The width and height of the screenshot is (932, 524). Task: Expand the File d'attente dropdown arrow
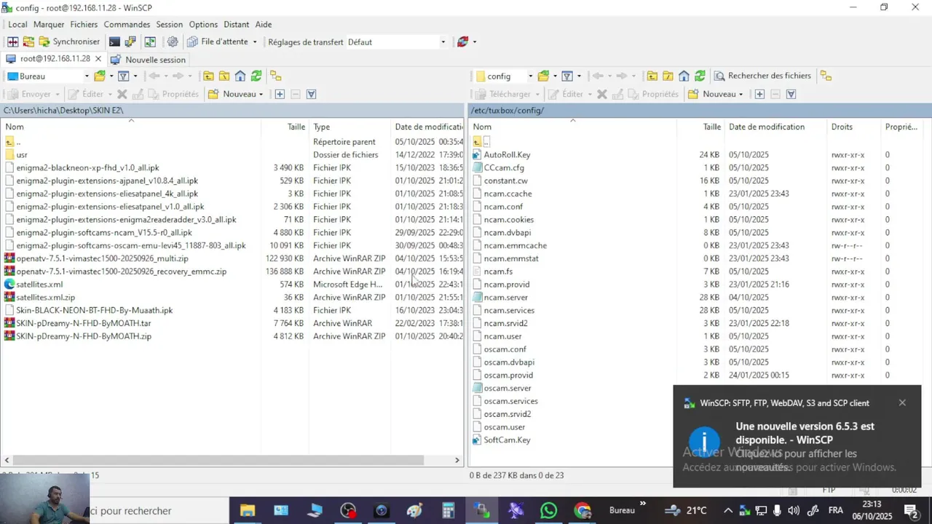click(255, 42)
